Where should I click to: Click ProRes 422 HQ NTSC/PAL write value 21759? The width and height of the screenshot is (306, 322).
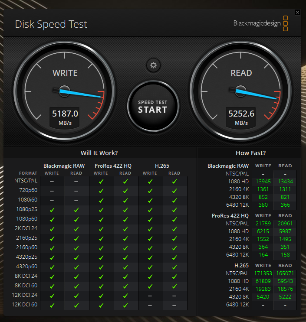click(263, 224)
